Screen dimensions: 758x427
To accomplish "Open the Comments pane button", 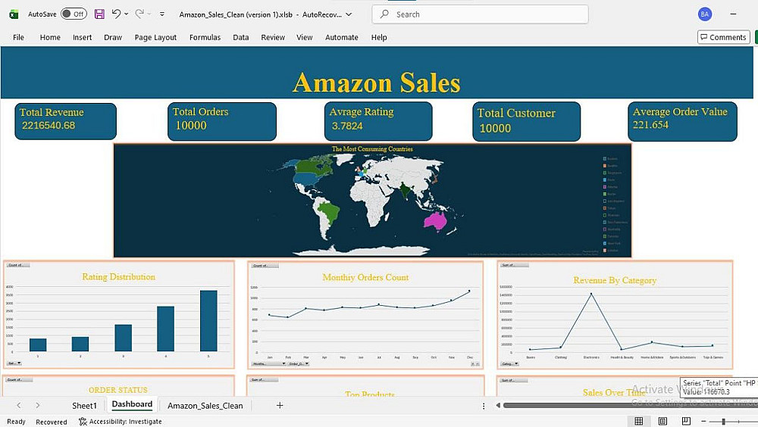I will click(x=724, y=37).
